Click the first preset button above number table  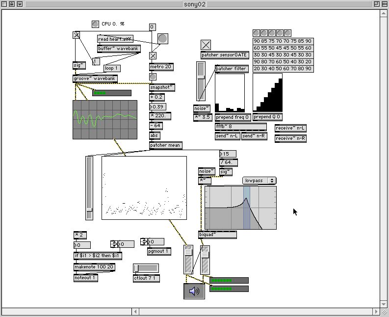click(256, 33)
